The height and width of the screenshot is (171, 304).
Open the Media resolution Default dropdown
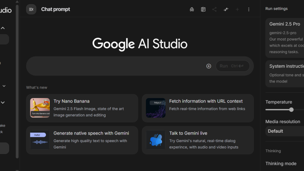[x=285, y=131]
